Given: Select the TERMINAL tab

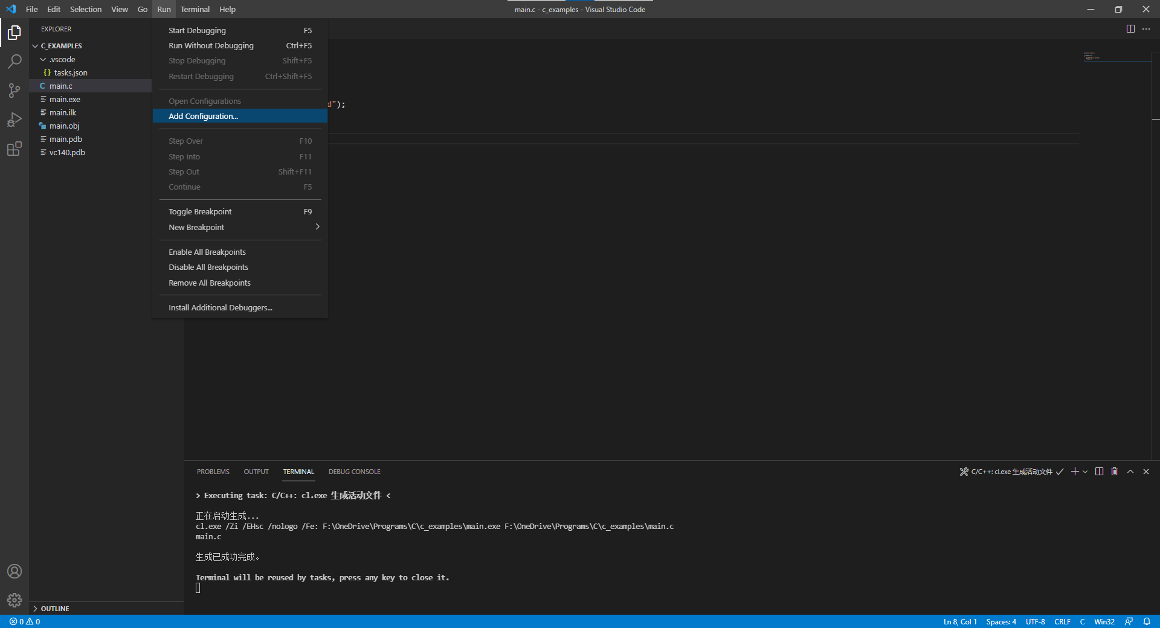Looking at the screenshot, I should pos(298,472).
